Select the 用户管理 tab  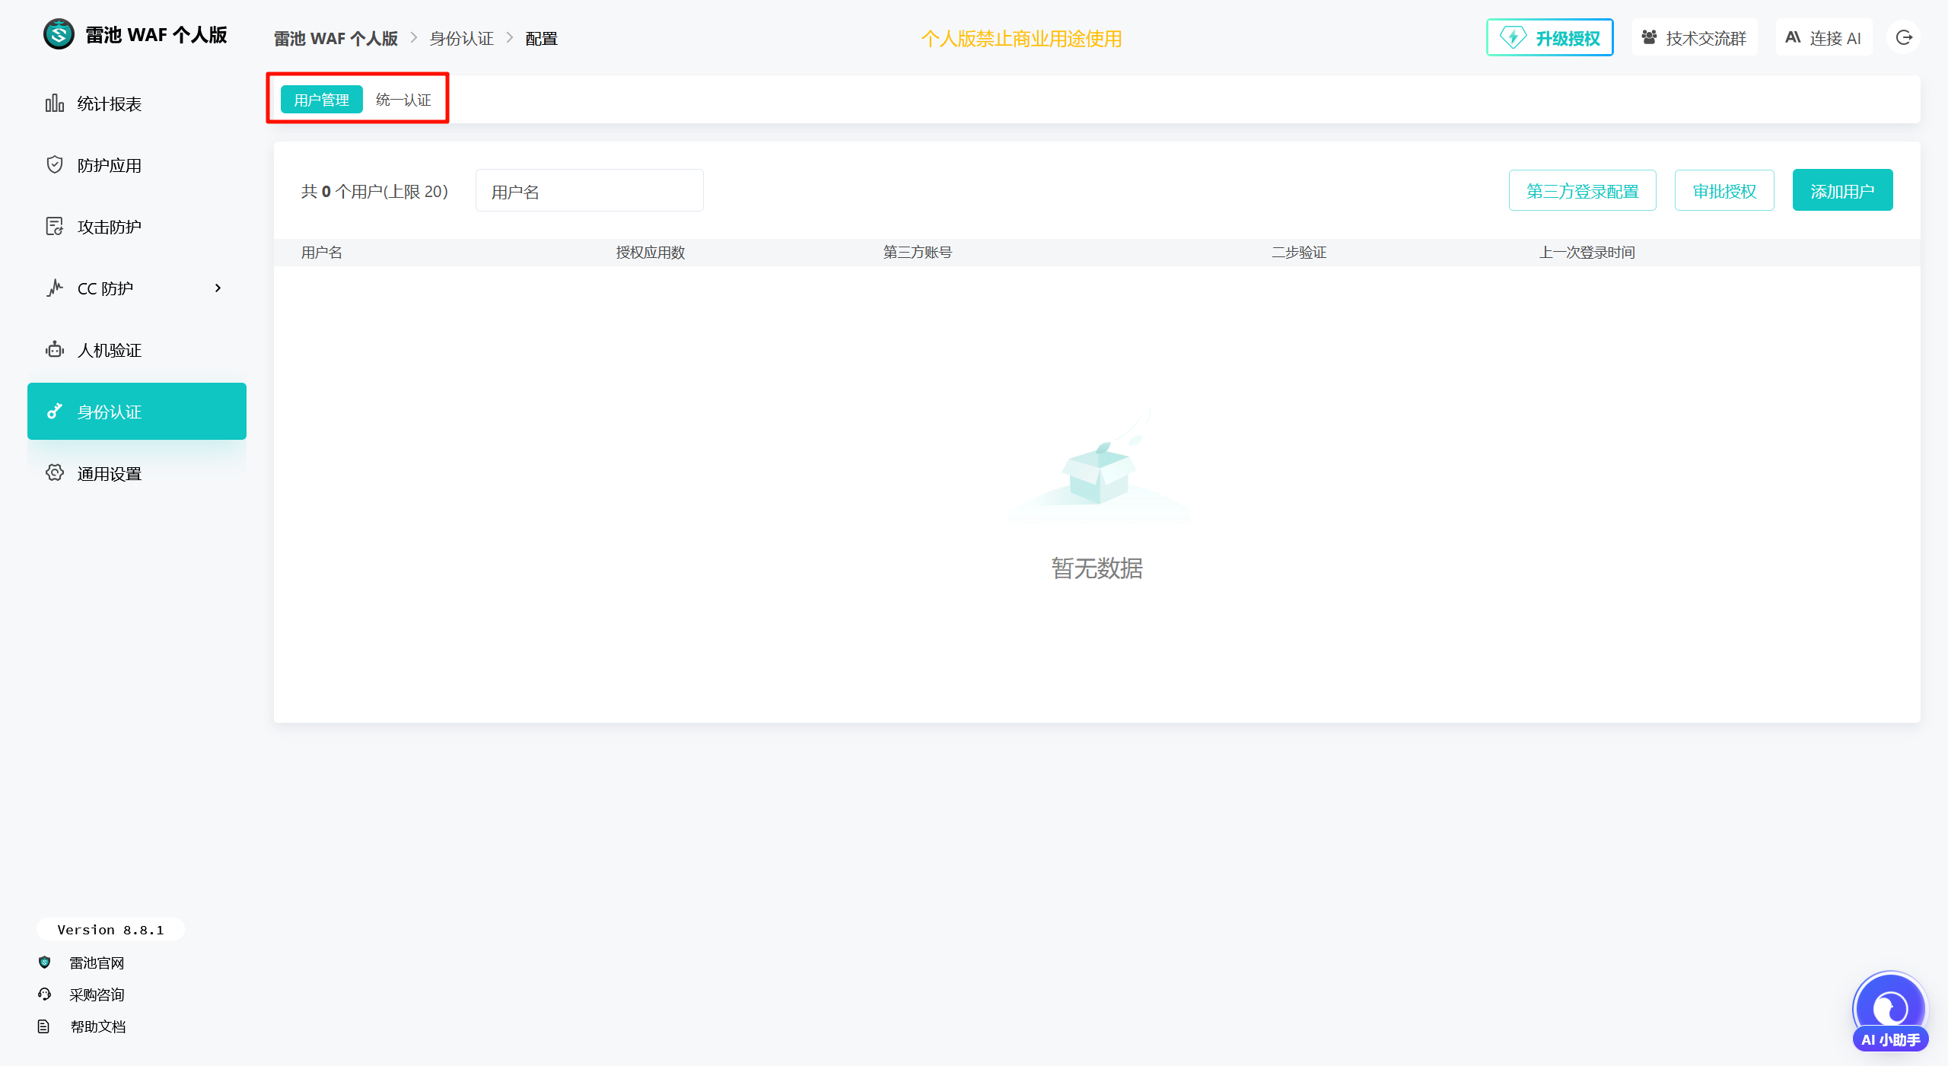point(321,100)
